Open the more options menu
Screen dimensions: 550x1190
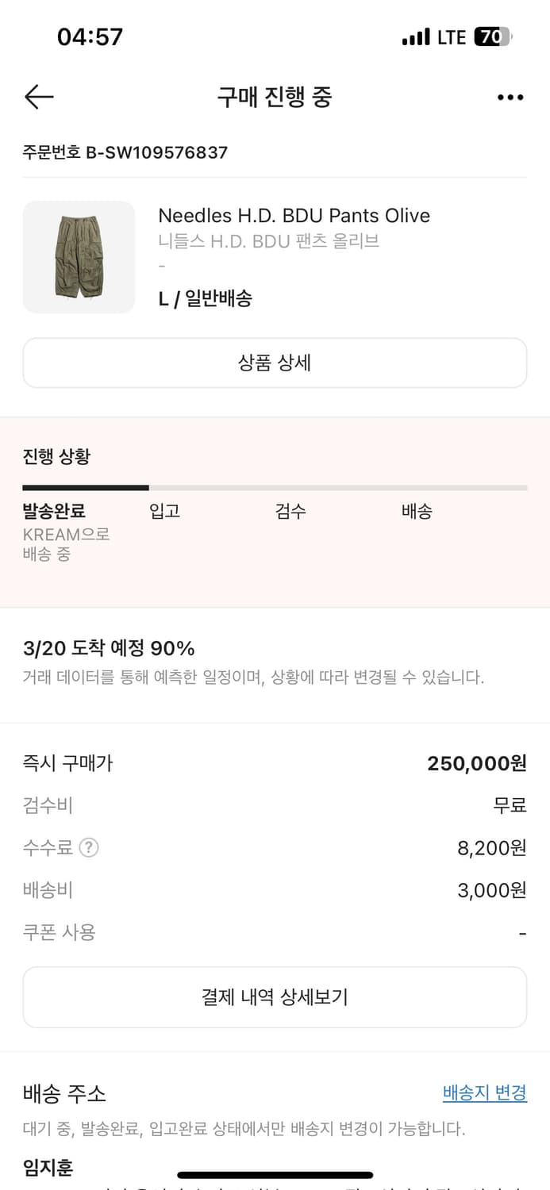pos(509,97)
